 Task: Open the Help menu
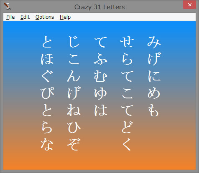[x=65, y=17]
